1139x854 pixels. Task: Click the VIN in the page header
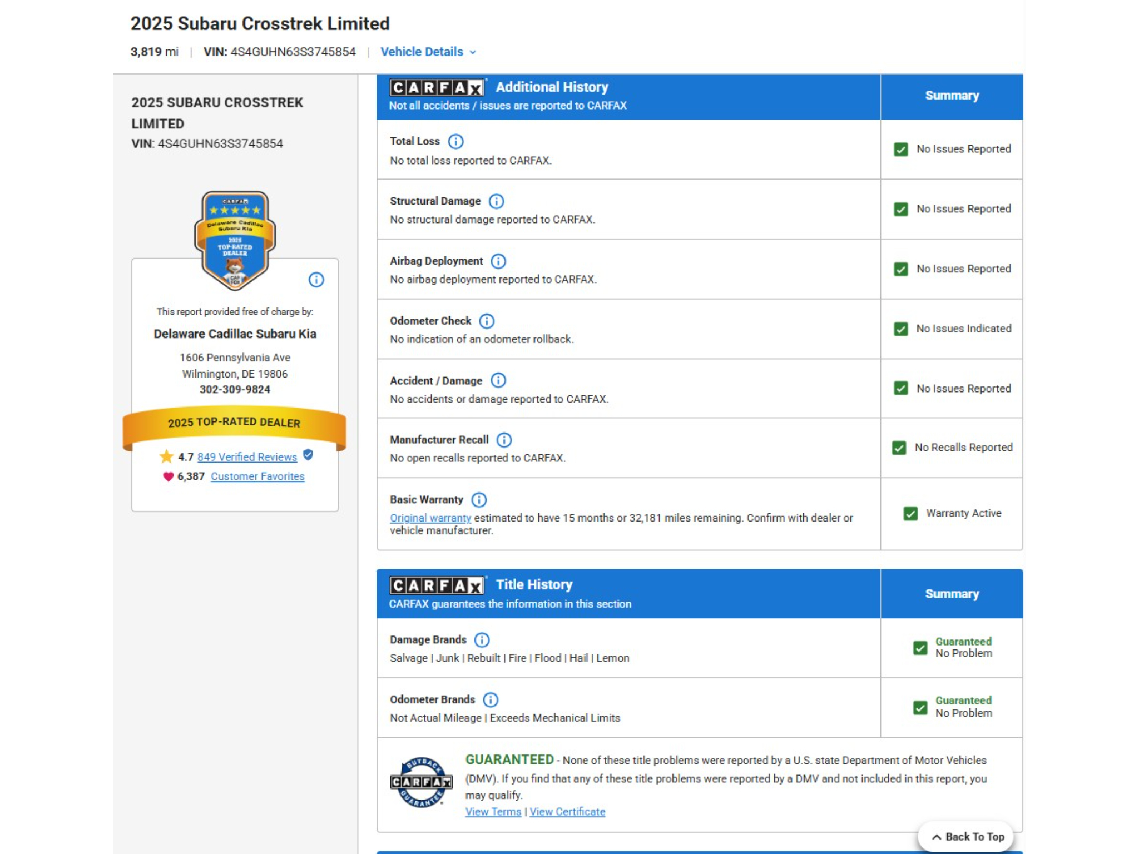point(279,52)
